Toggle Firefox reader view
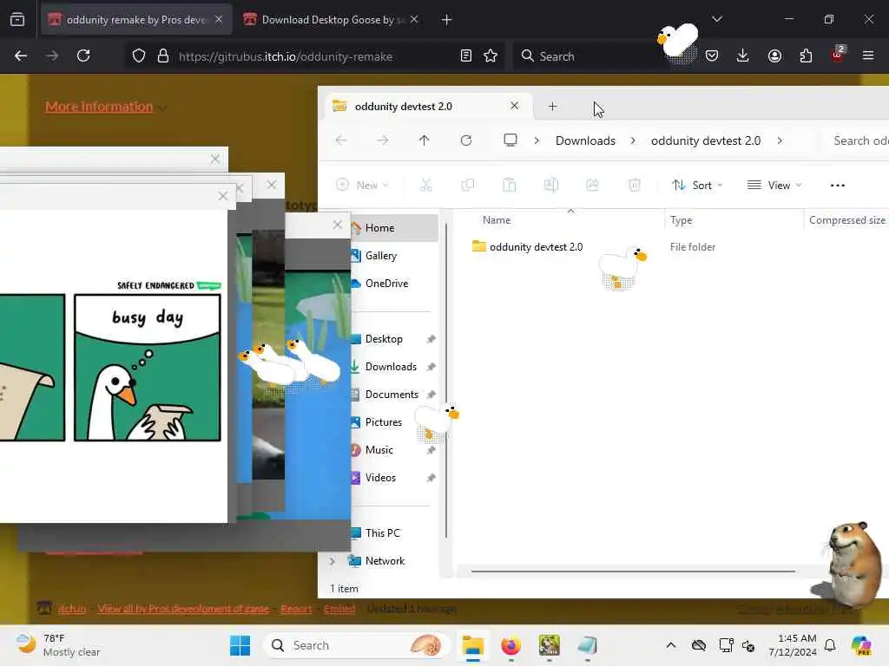Image resolution: width=889 pixels, height=666 pixels. click(x=466, y=56)
